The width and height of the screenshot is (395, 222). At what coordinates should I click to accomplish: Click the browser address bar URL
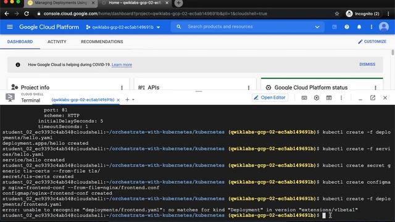(155, 14)
